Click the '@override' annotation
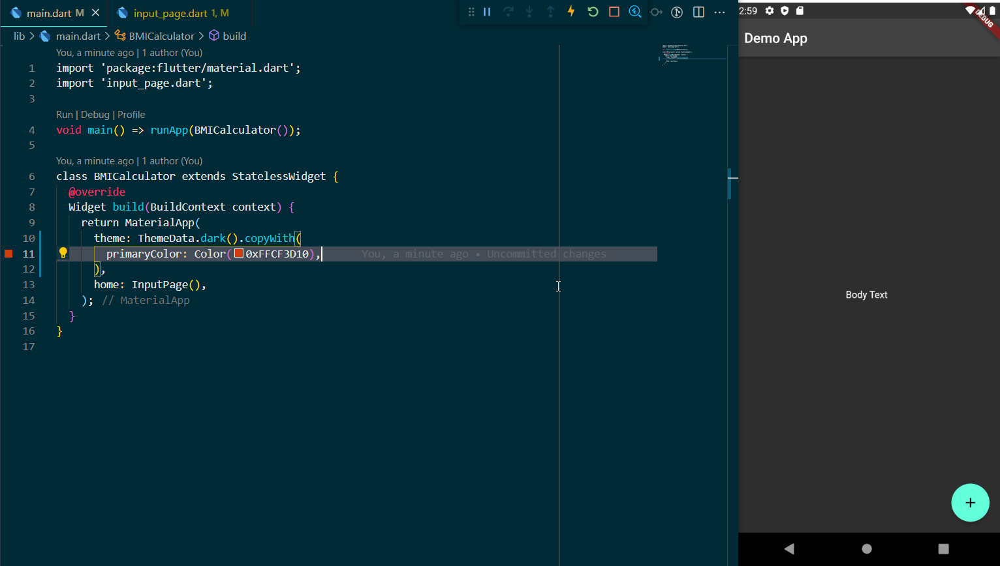The height and width of the screenshot is (566, 1000). tap(97, 192)
